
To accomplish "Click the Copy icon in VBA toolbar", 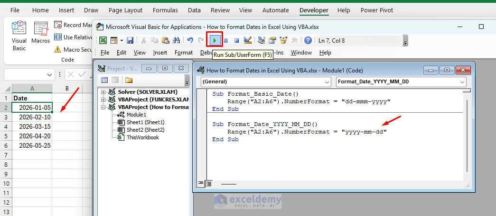I will pos(154,40).
